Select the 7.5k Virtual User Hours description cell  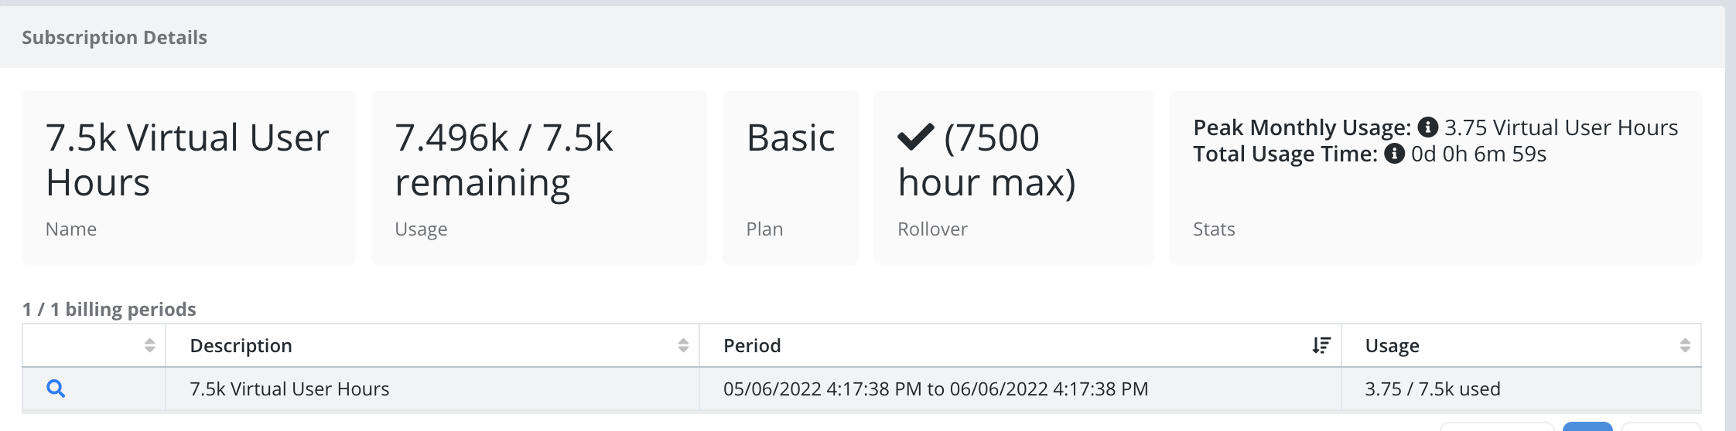click(432, 389)
